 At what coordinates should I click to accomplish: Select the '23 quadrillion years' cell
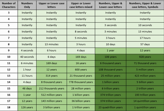(111, 107)
